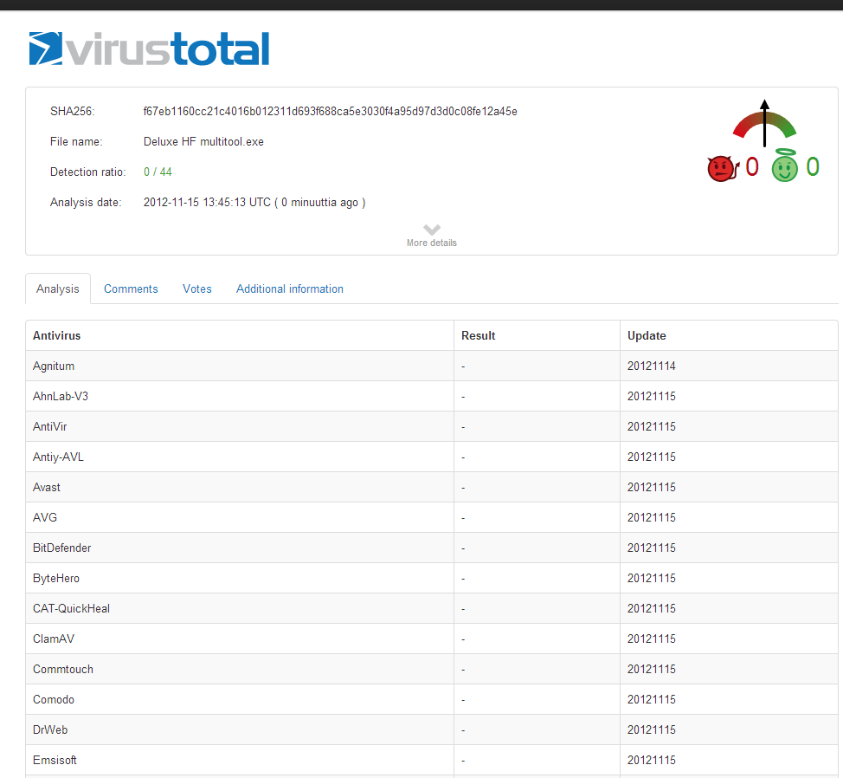Click the green harmless vote count
The height and width of the screenshot is (778, 843).
click(813, 167)
